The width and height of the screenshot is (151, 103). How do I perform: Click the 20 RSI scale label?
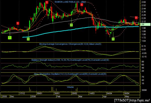(143, 71)
